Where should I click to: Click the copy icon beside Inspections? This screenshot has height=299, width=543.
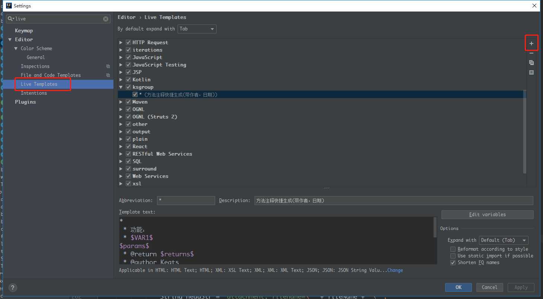[x=108, y=66]
